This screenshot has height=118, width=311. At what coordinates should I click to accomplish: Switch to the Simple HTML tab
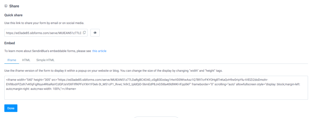[x=45, y=60]
